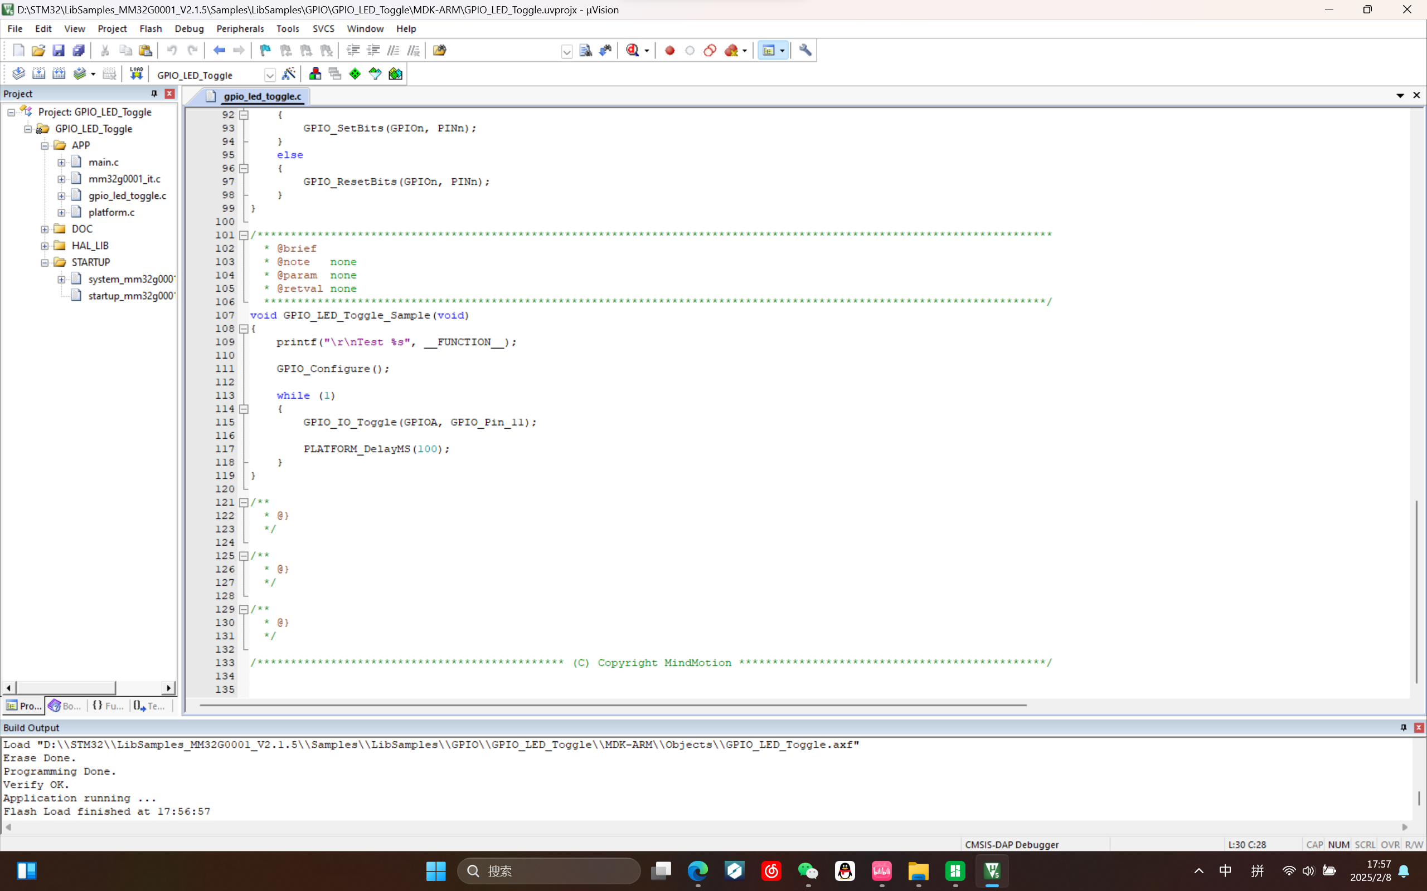Viewport: 1427px width, 891px height.
Task: Click the Save All icon
Action: (x=78, y=51)
